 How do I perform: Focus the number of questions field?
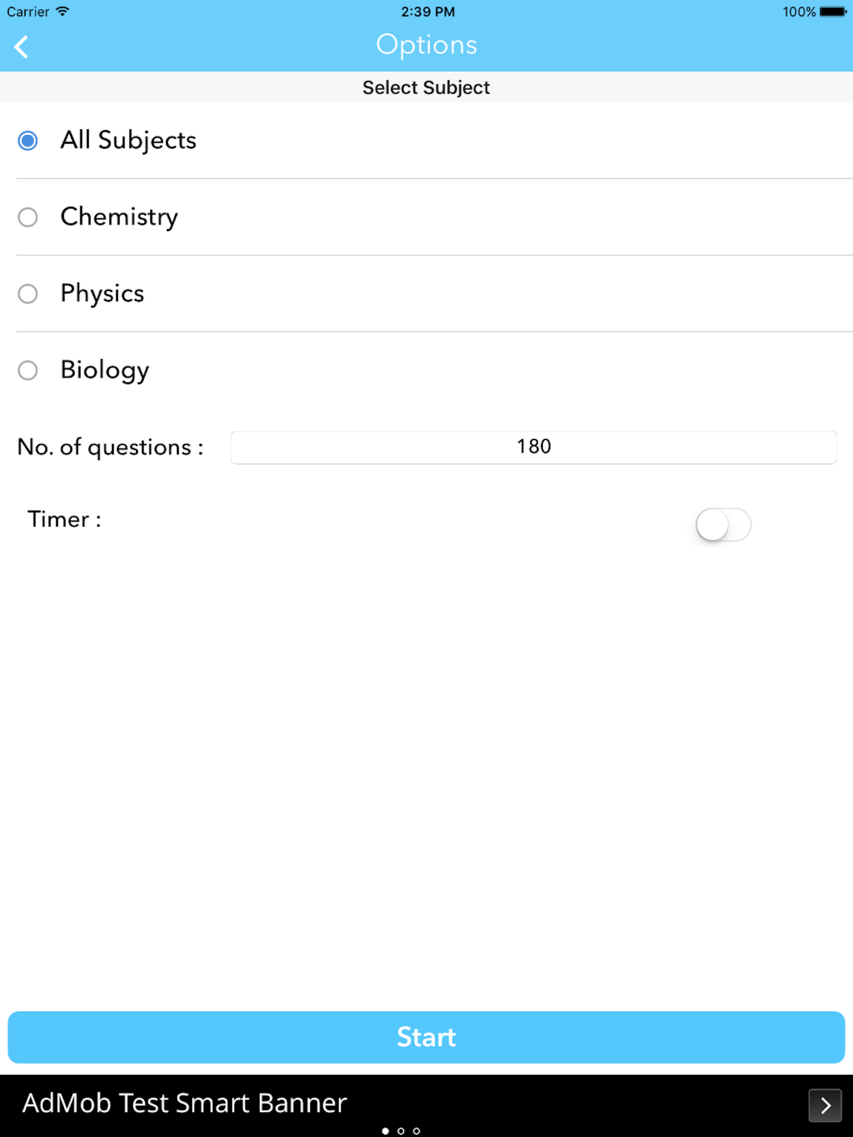(x=534, y=447)
